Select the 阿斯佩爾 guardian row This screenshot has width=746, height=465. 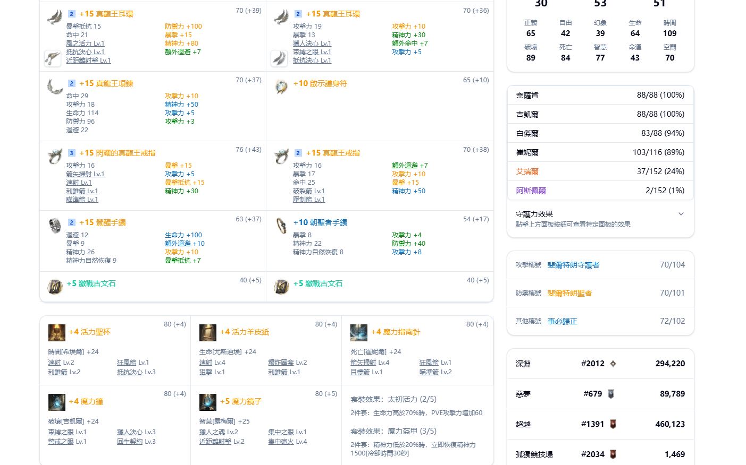(600, 191)
